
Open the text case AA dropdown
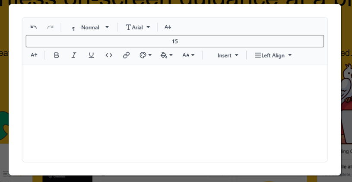188,55
